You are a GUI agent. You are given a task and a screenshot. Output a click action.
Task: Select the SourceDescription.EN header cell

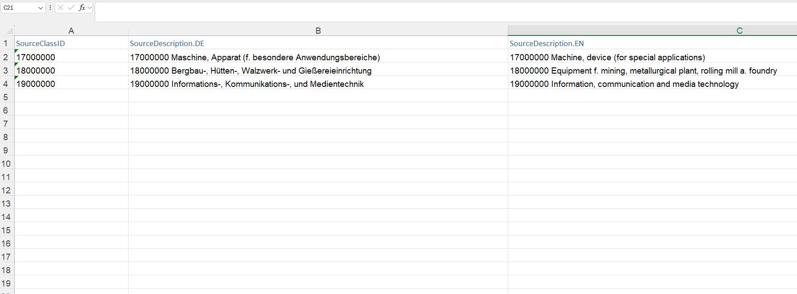(x=652, y=43)
